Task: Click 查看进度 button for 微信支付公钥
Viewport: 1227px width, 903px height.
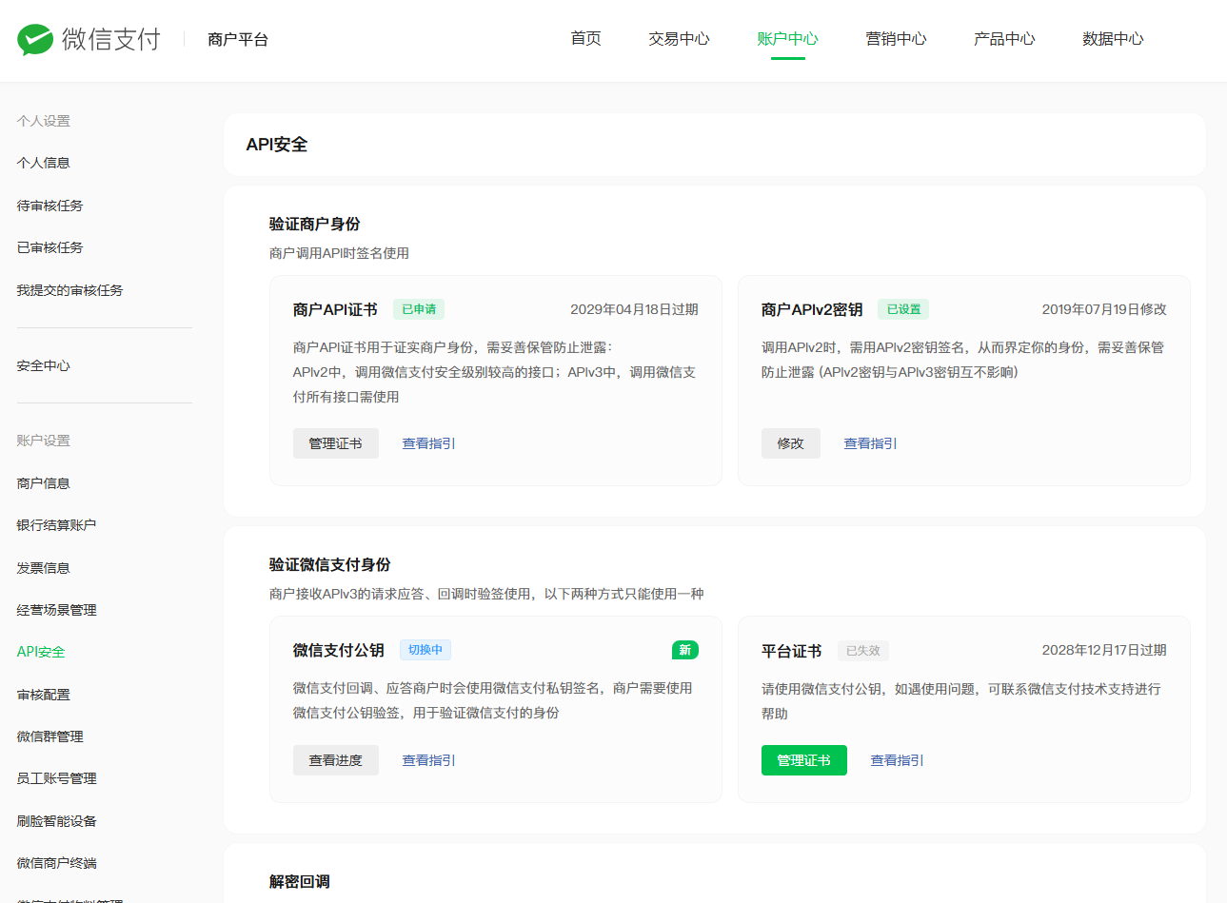Action: pos(335,760)
